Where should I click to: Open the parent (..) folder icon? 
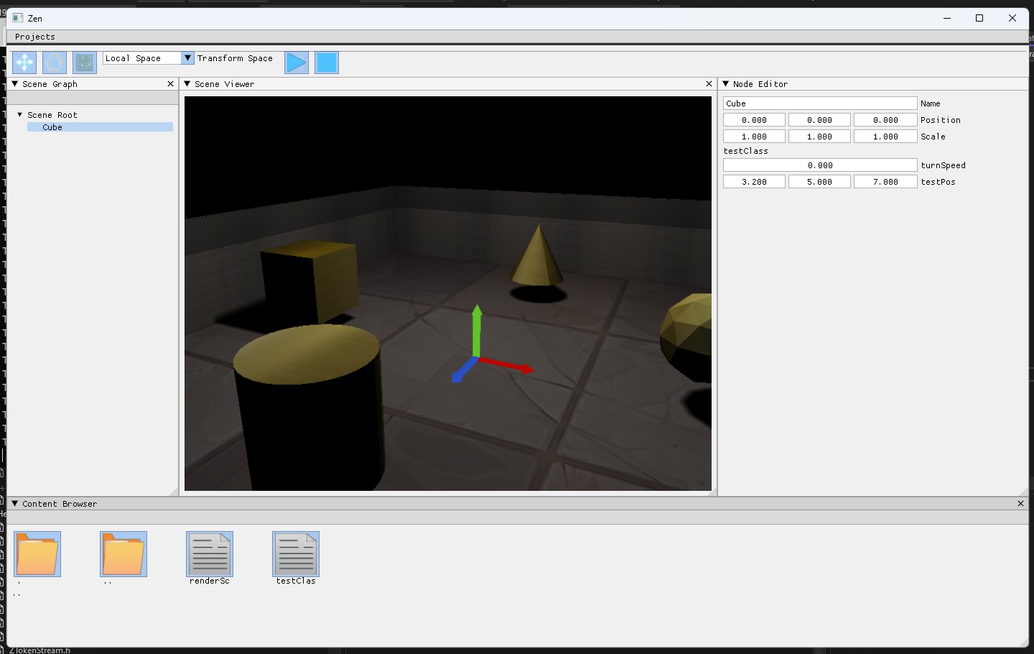[124, 554]
